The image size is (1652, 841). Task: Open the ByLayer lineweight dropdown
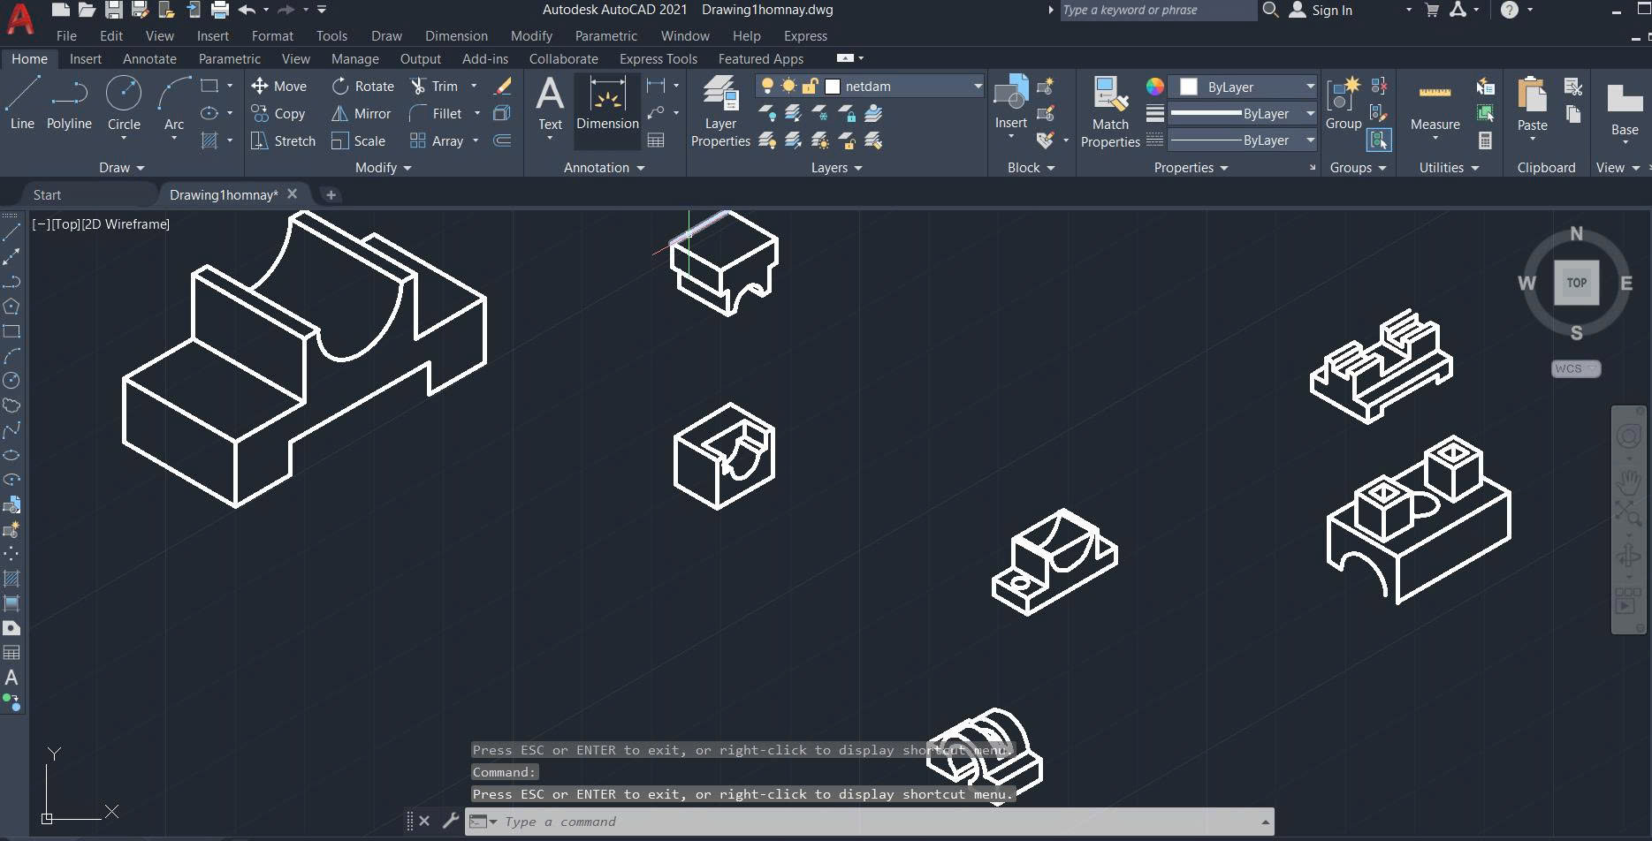click(x=1310, y=114)
